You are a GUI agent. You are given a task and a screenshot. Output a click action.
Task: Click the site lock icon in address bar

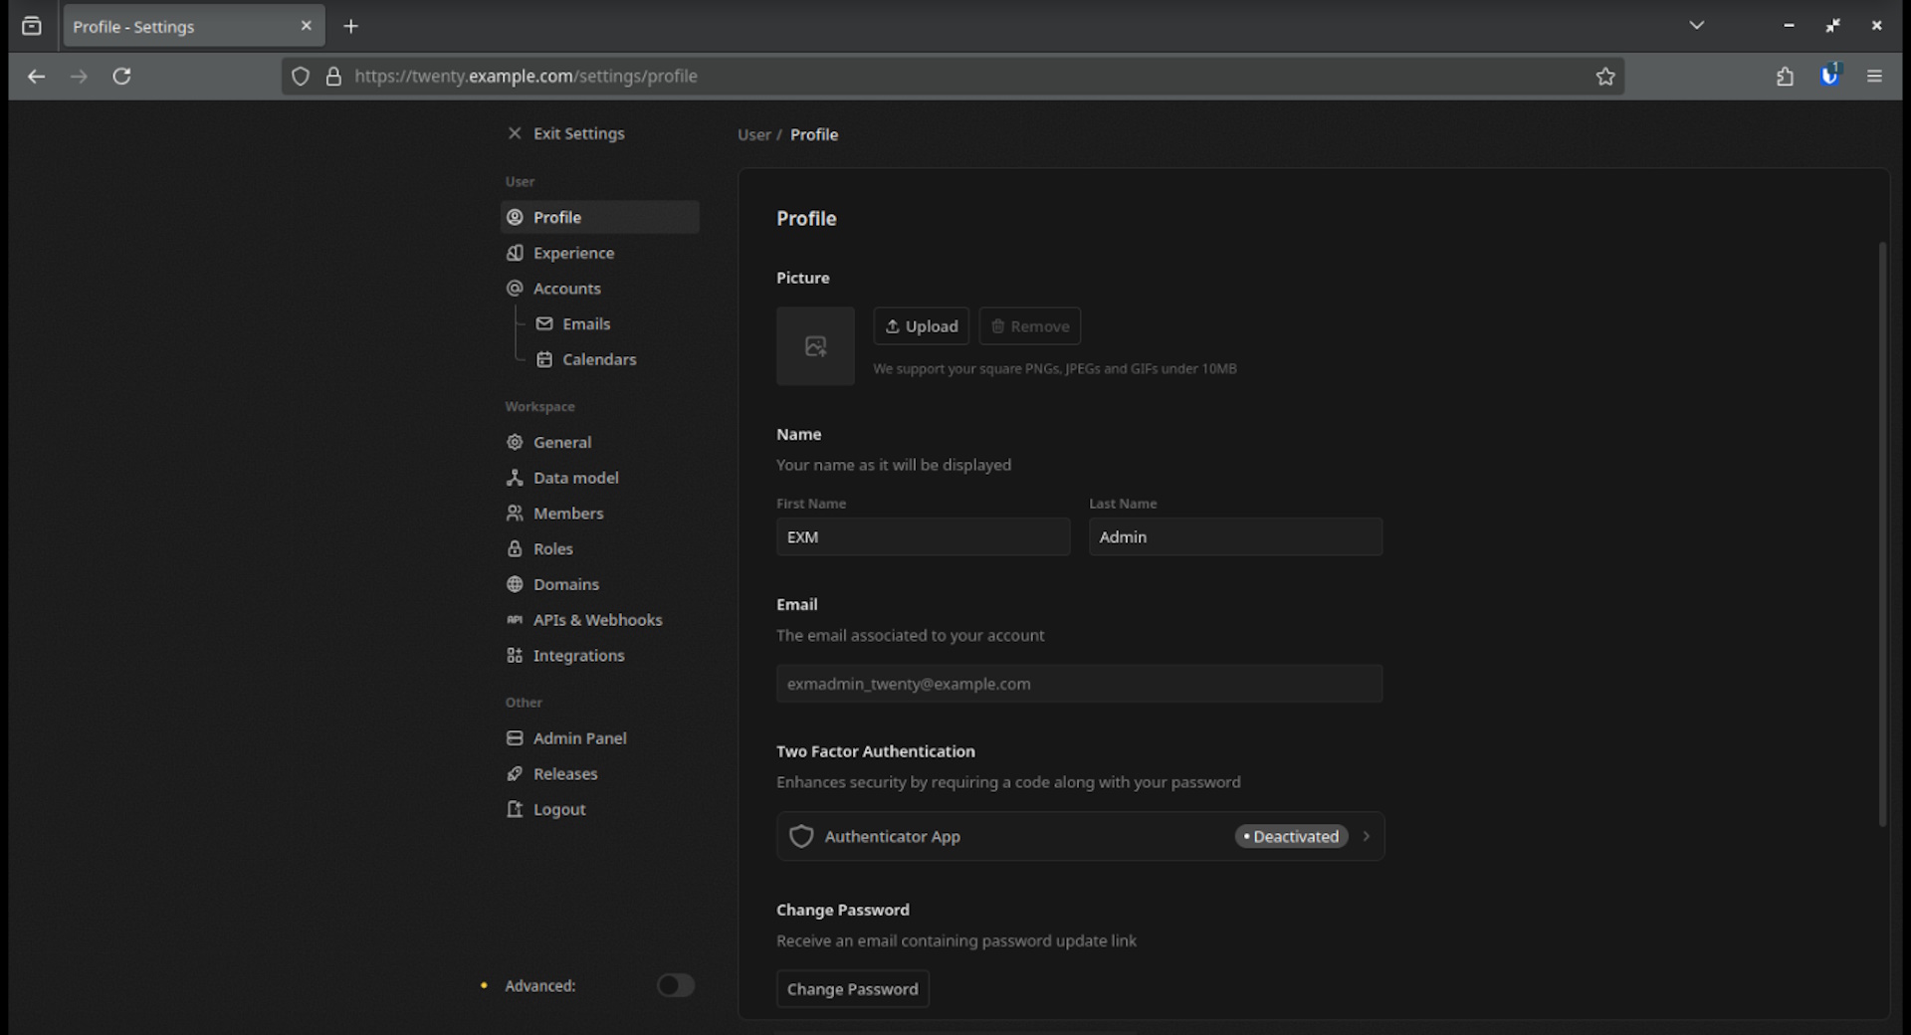(334, 77)
